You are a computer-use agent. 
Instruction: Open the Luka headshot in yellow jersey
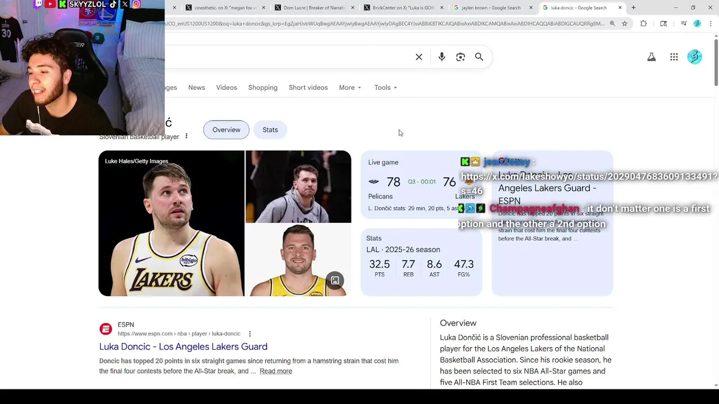pyautogui.click(x=298, y=260)
